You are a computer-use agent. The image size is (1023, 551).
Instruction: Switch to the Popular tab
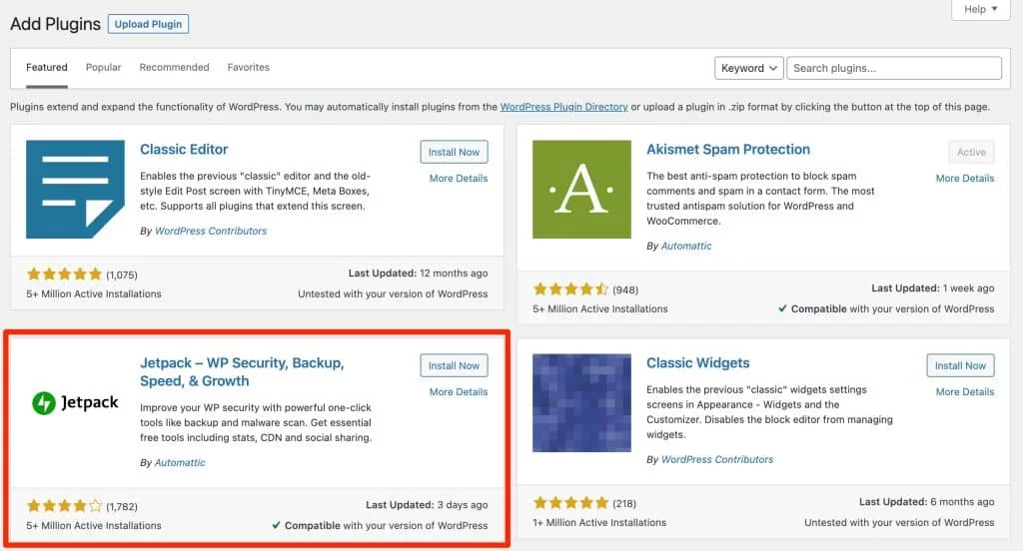tap(103, 67)
